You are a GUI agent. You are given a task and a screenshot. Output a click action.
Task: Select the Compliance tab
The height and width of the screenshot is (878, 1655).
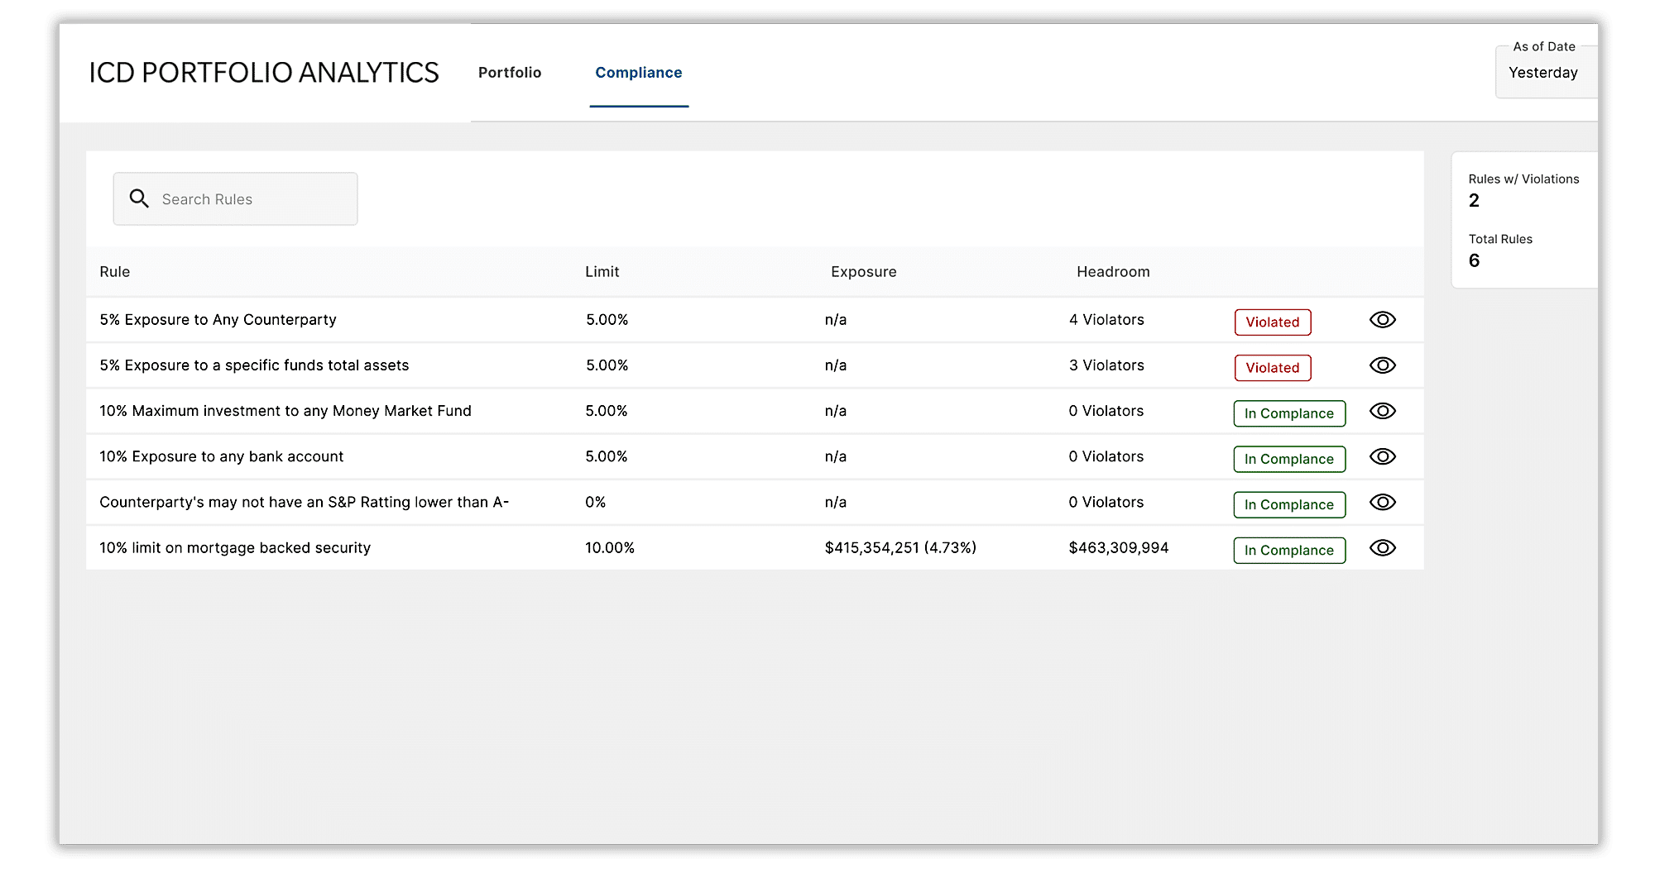point(638,73)
